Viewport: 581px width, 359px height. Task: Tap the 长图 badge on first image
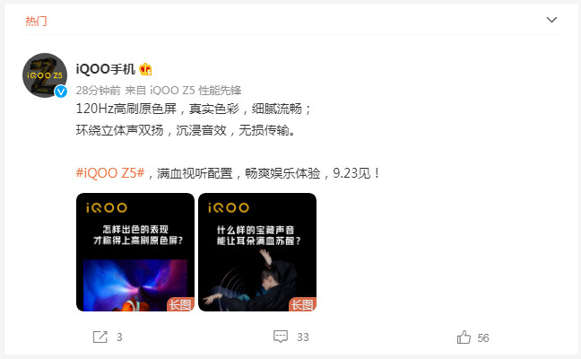pos(180,304)
